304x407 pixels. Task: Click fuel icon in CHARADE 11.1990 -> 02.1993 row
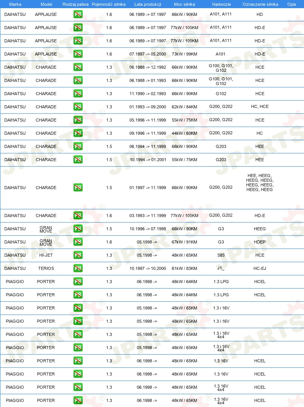click(78, 94)
